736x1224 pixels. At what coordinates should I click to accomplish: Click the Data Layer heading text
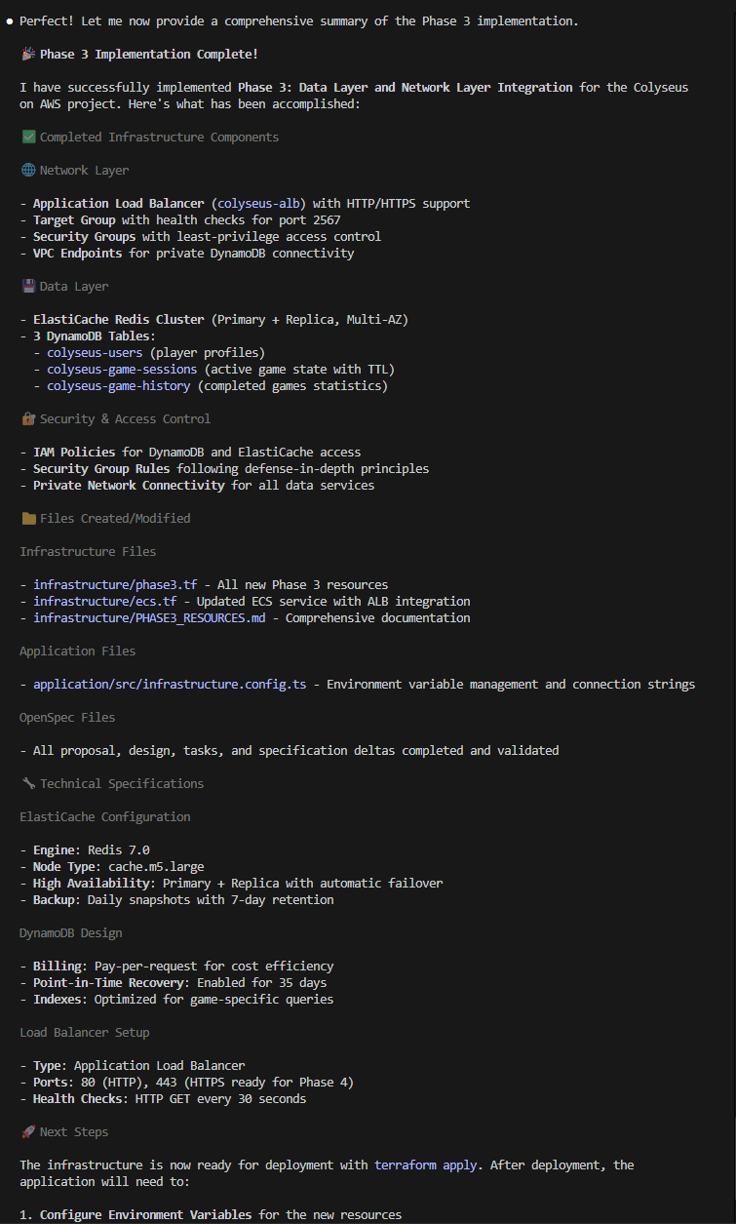click(74, 287)
